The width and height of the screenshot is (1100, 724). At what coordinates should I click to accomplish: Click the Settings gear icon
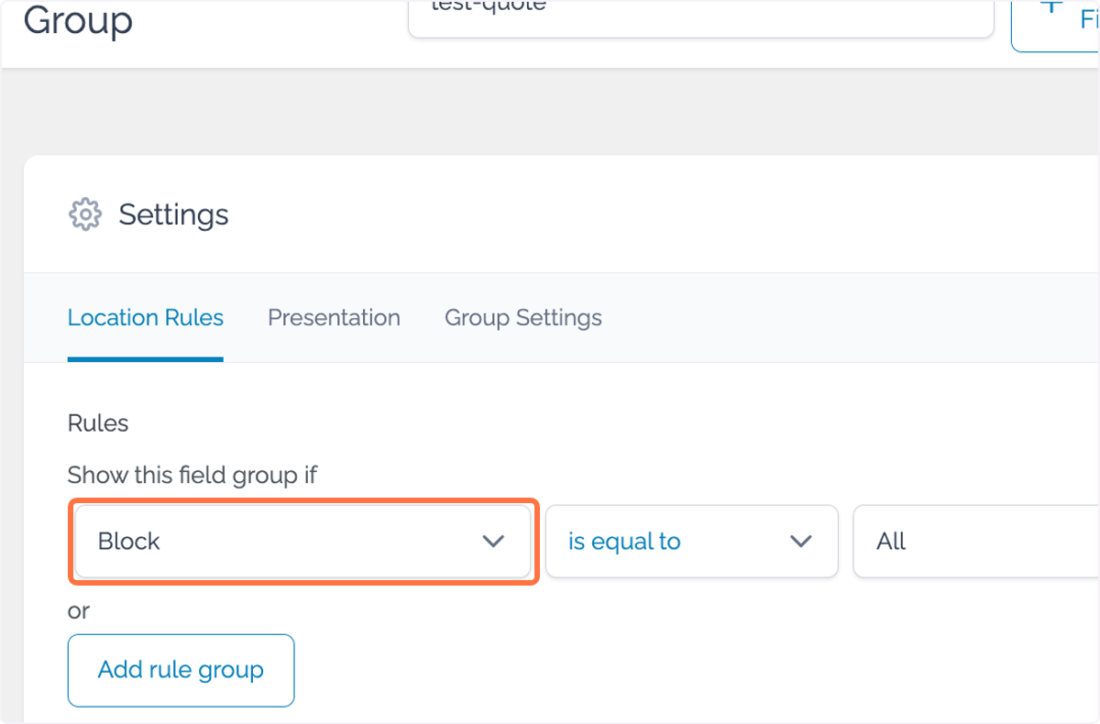[x=85, y=214]
